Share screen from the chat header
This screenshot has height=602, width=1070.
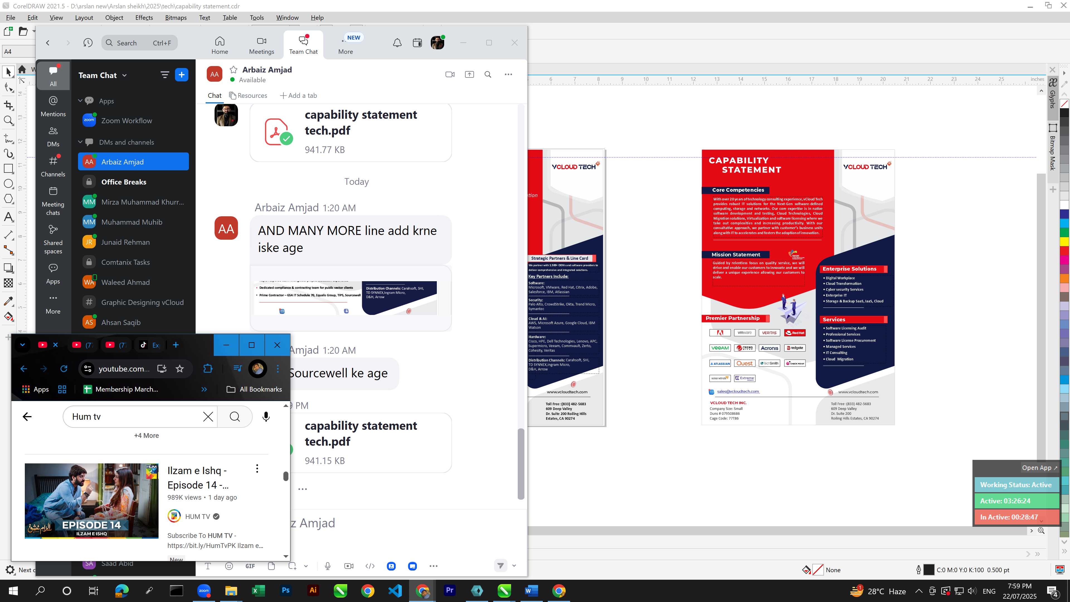(469, 74)
